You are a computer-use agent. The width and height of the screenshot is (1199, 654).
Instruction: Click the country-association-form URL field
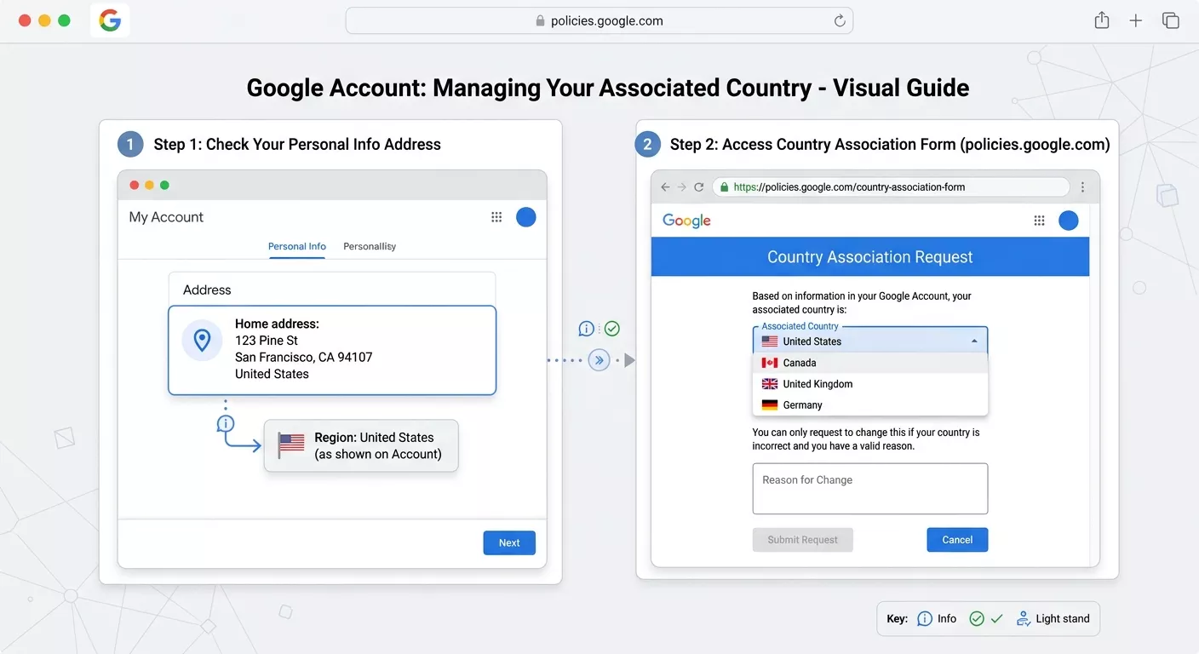(891, 187)
